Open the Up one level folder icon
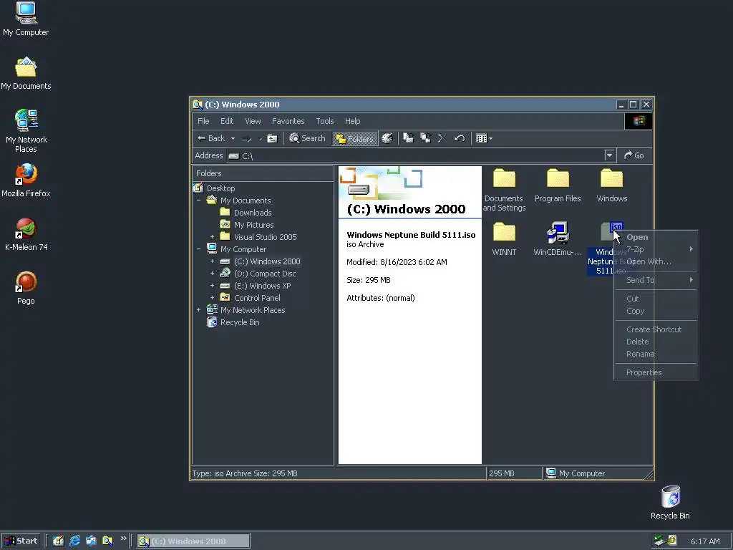733x550 pixels. (272, 138)
